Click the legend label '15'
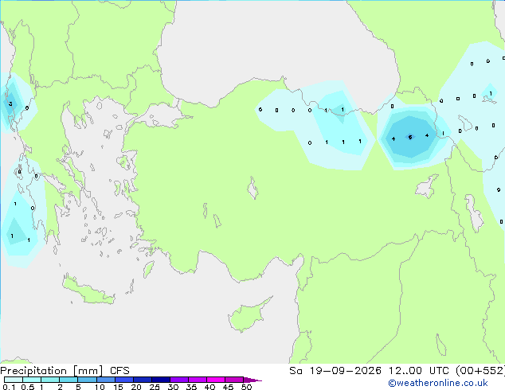 [x=118, y=387]
